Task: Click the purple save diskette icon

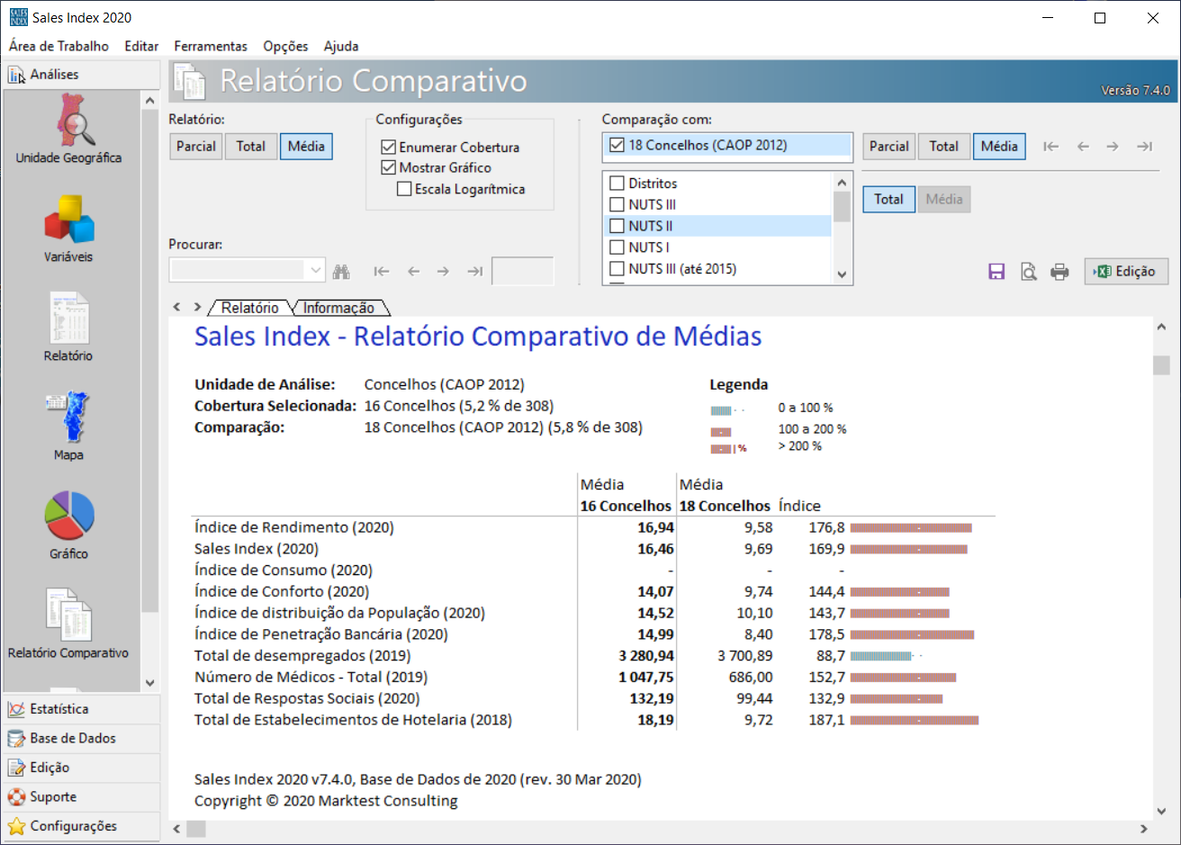Action: click(996, 272)
